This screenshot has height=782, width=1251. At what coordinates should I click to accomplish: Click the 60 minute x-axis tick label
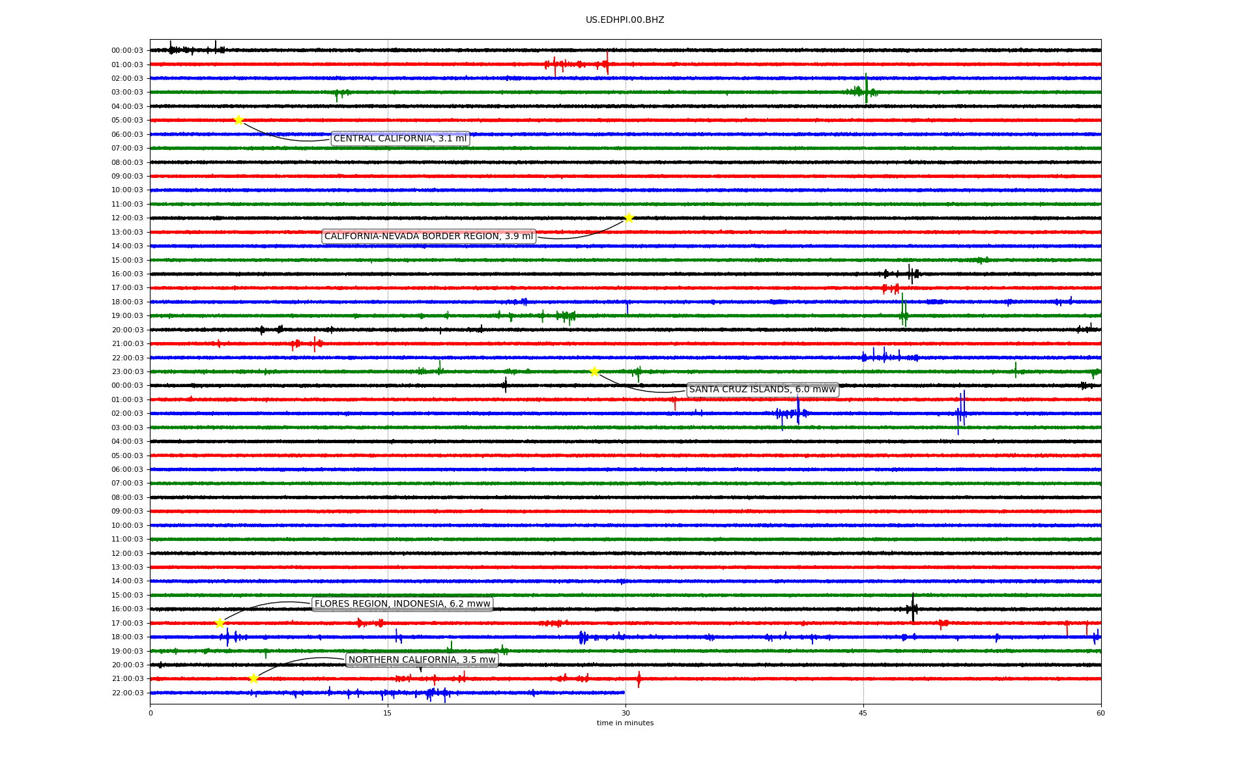[x=1100, y=713]
